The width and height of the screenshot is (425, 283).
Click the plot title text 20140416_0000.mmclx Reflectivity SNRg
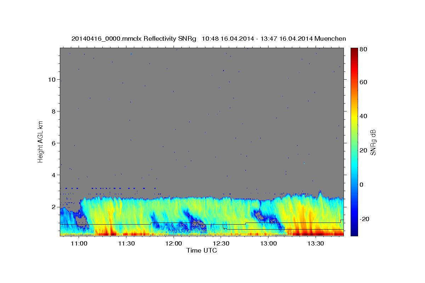(134, 39)
